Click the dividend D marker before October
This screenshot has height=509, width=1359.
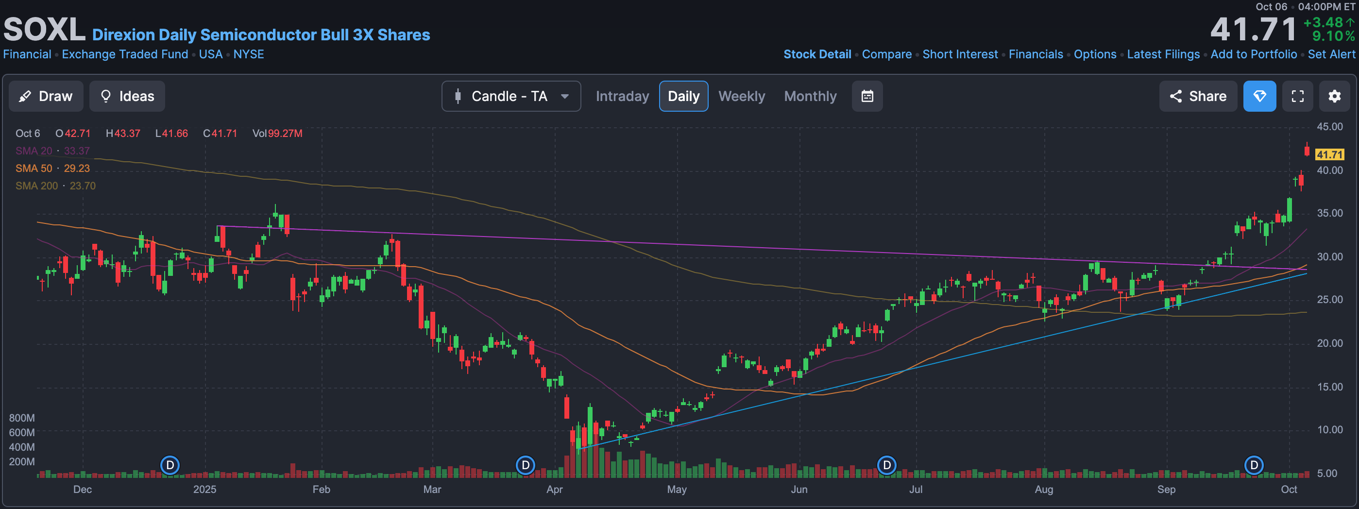1254,465
